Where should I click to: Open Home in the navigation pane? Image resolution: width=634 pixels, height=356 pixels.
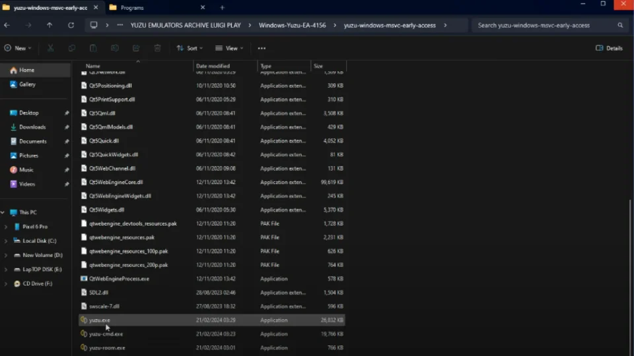click(36, 71)
